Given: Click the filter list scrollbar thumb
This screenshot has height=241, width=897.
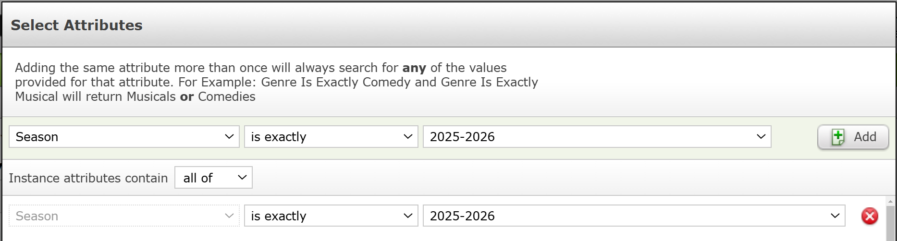Looking at the screenshot, I should [x=890, y=224].
